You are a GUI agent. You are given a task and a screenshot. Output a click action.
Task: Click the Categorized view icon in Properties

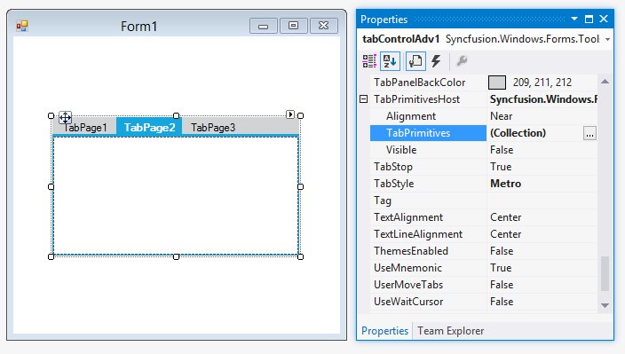click(x=369, y=61)
